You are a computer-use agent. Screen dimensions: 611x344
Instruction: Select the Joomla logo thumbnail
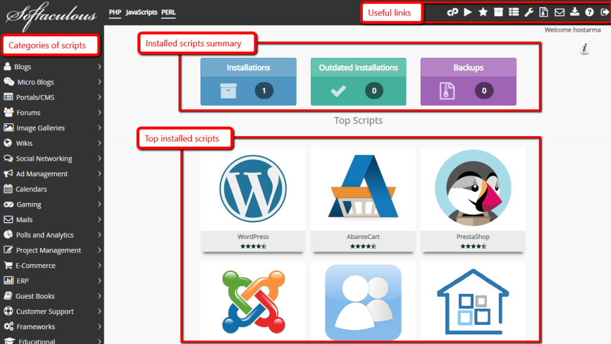[x=253, y=302]
